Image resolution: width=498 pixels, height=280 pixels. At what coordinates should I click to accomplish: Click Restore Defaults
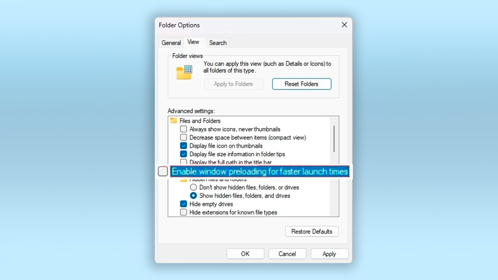point(311,231)
